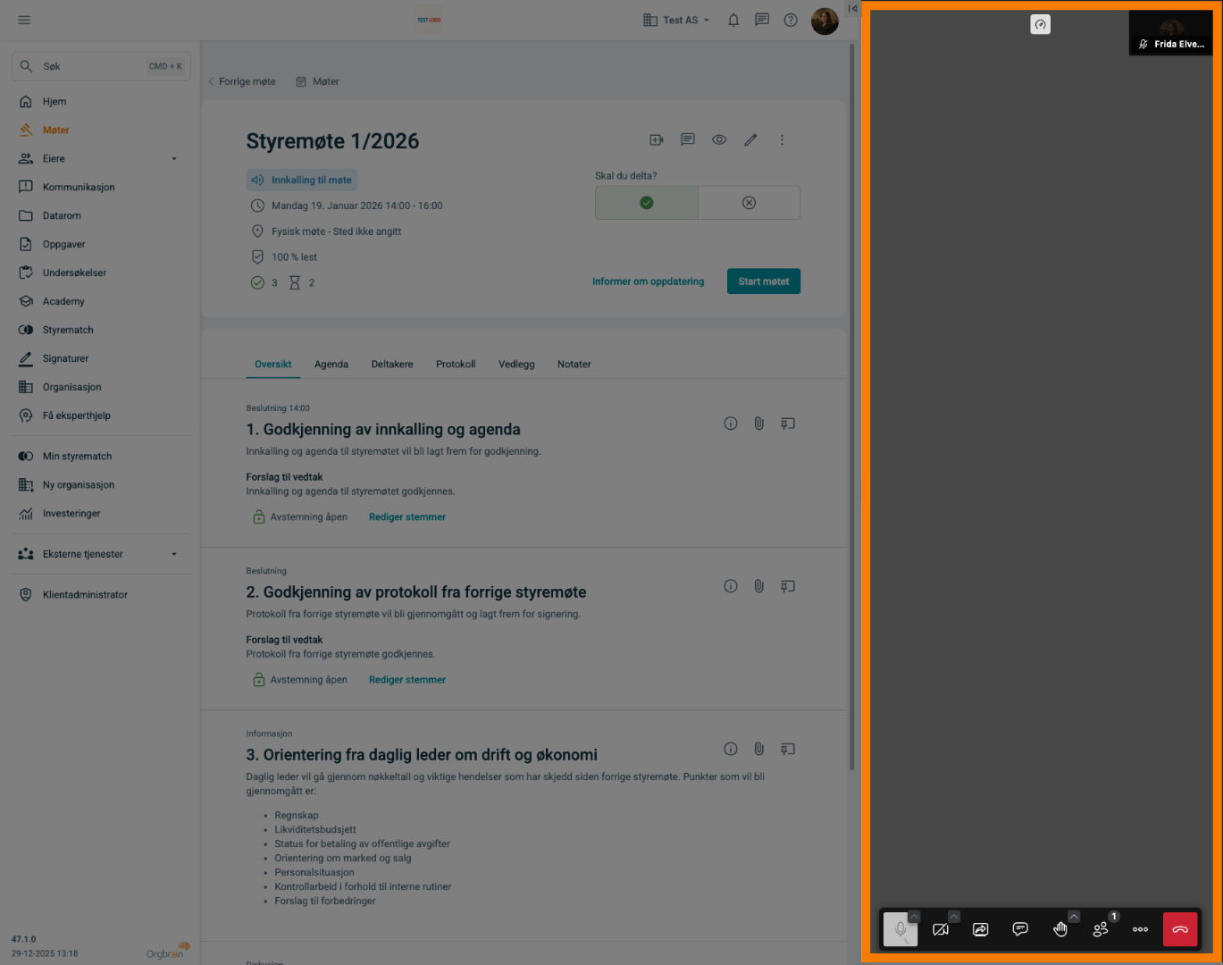Open the Test AS organization dropdown
Viewport: 1223px width, 965px height.
click(x=676, y=20)
